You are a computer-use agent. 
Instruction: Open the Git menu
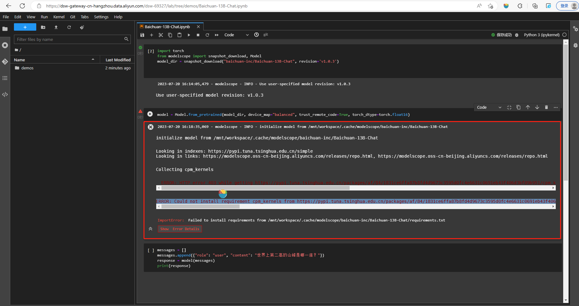tap(73, 17)
